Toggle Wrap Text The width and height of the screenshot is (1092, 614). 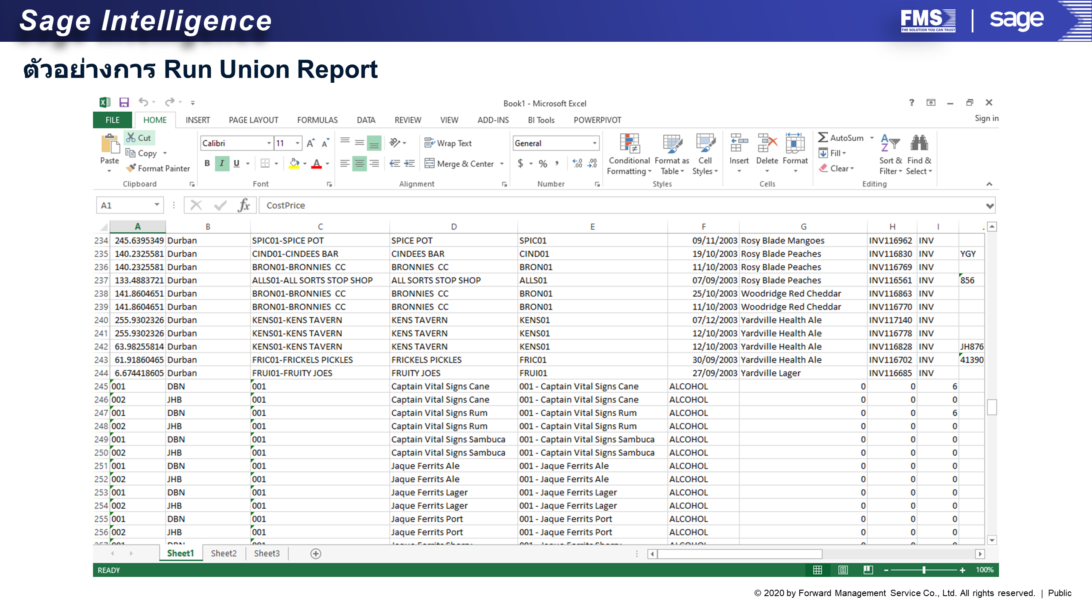448,143
